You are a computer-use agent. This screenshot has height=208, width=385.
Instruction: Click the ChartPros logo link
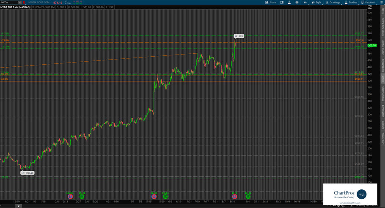(x=350, y=194)
